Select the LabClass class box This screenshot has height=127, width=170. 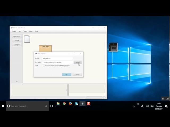[45, 48]
